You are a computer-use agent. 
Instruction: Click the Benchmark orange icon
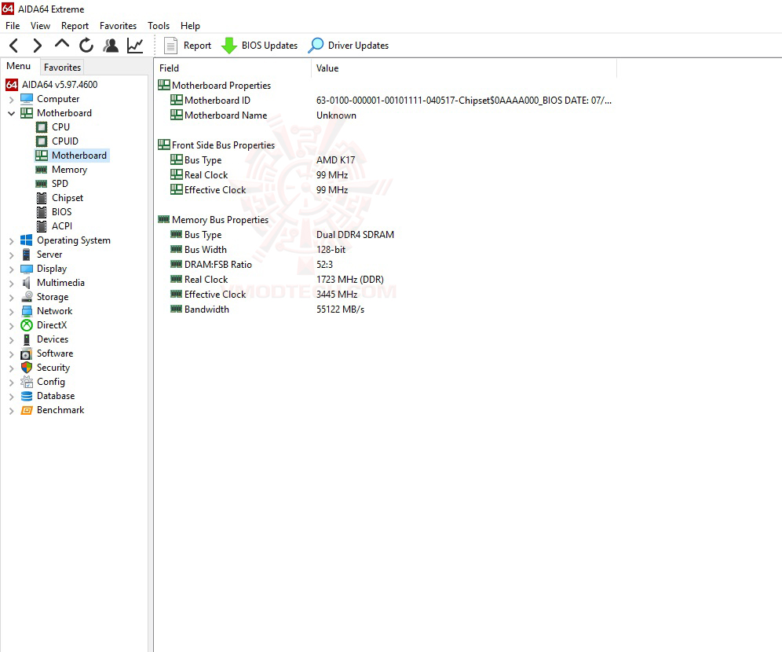[x=27, y=410]
